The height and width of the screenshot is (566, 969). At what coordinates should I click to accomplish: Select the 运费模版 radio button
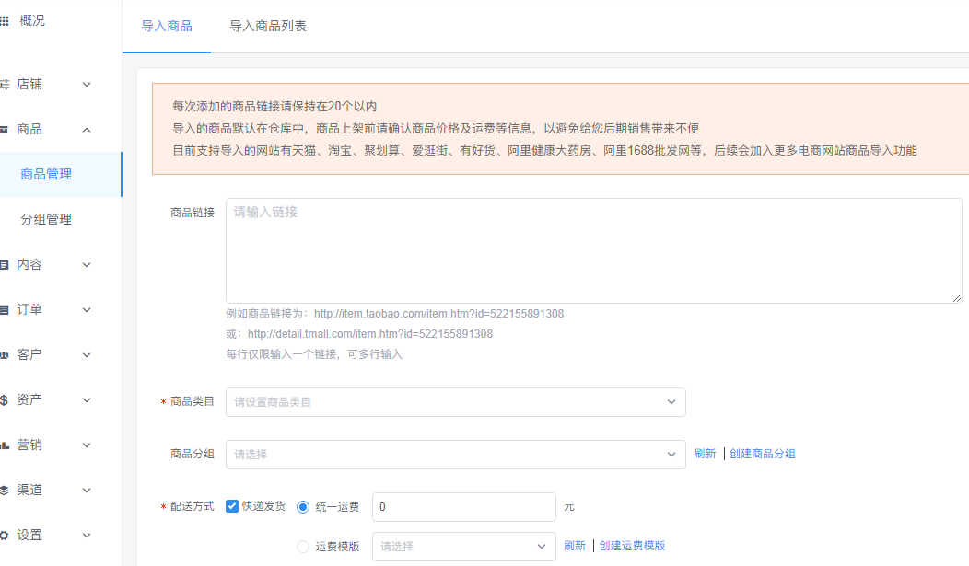coord(303,547)
